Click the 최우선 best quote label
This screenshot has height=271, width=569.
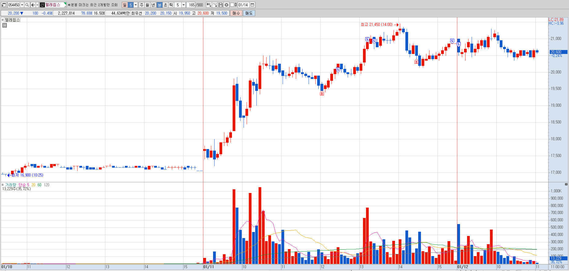(x=136, y=13)
